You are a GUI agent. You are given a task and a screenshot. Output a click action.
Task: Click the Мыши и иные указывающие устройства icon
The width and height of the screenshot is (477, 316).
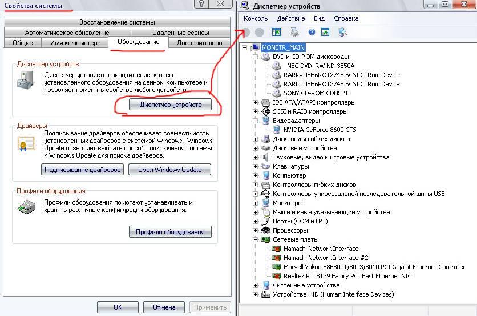pos(266,212)
